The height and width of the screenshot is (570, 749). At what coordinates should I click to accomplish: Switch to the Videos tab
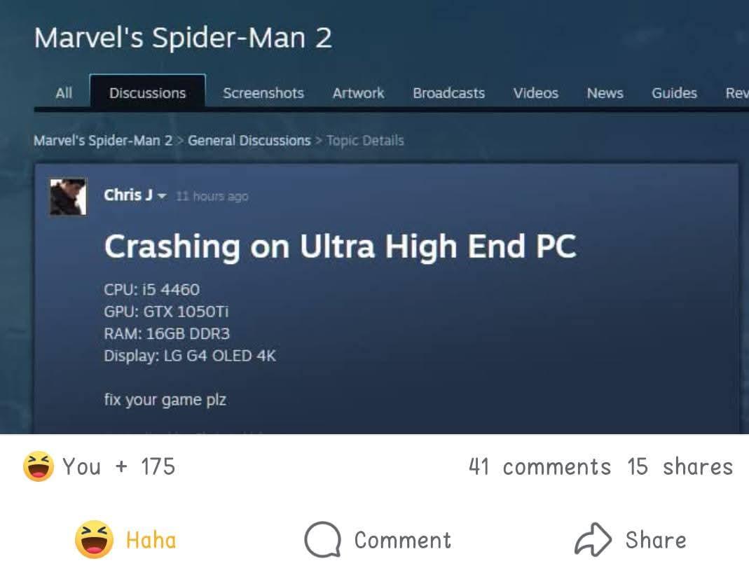pos(536,92)
